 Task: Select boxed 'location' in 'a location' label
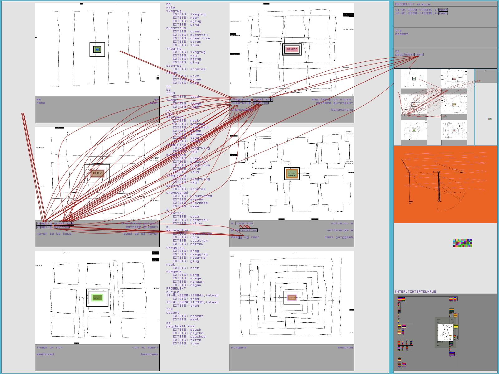pos(244,223)
